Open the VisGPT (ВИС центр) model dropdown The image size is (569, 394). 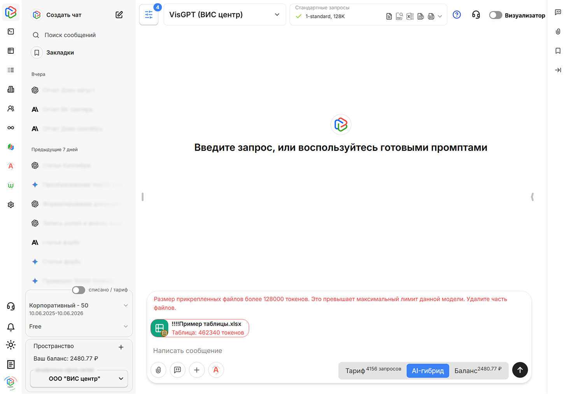(x=225, y=14)
